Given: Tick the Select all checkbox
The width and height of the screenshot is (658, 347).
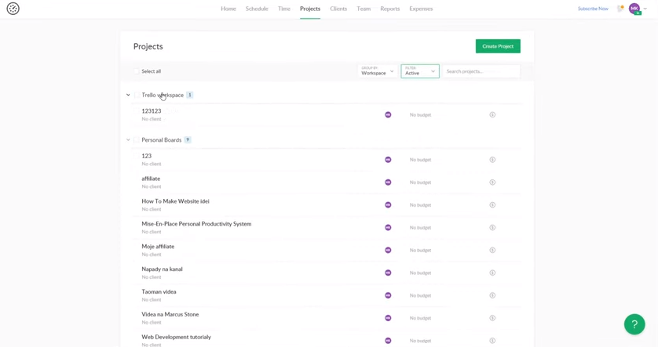Looking at the screenshot, I should point(136,71).
